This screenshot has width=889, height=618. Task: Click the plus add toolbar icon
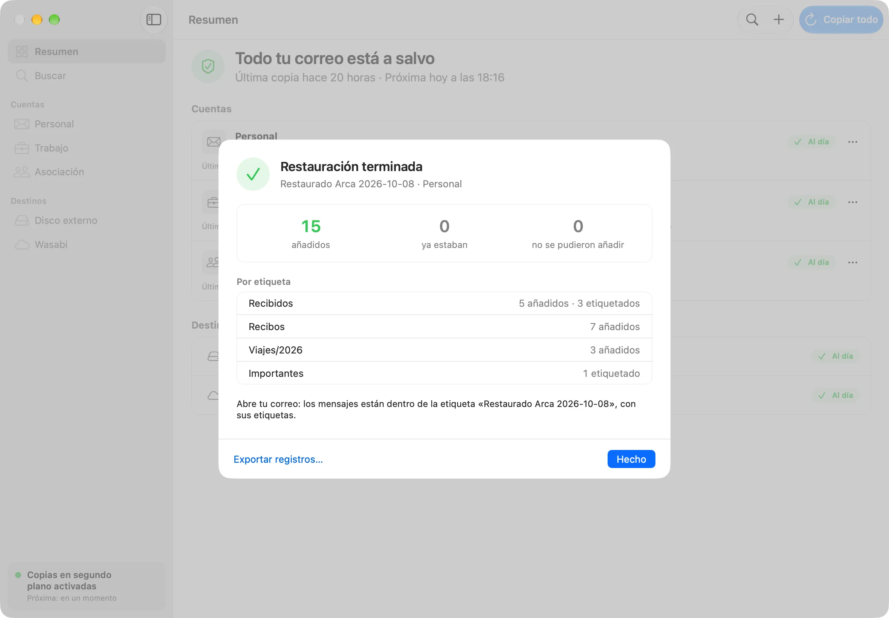[778, 19]
